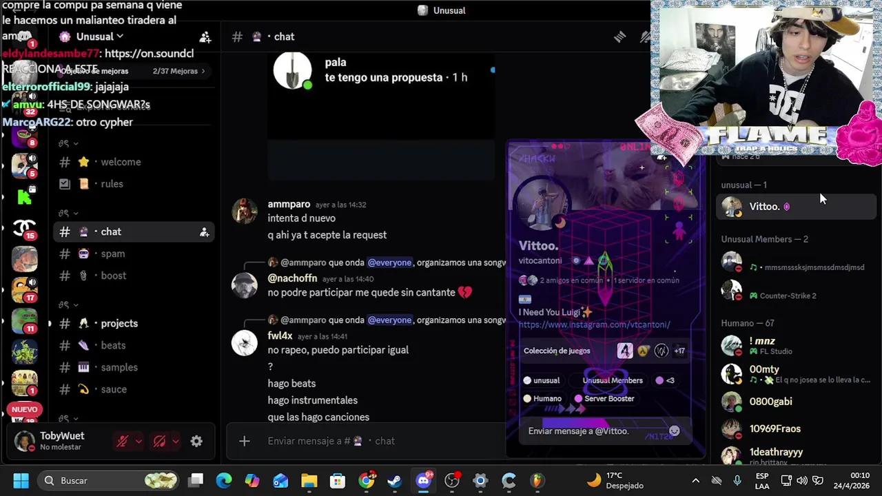Open user settings gear icon
Image resolution: width=882 pixels, height=496 pixels.
click(196, 441)
